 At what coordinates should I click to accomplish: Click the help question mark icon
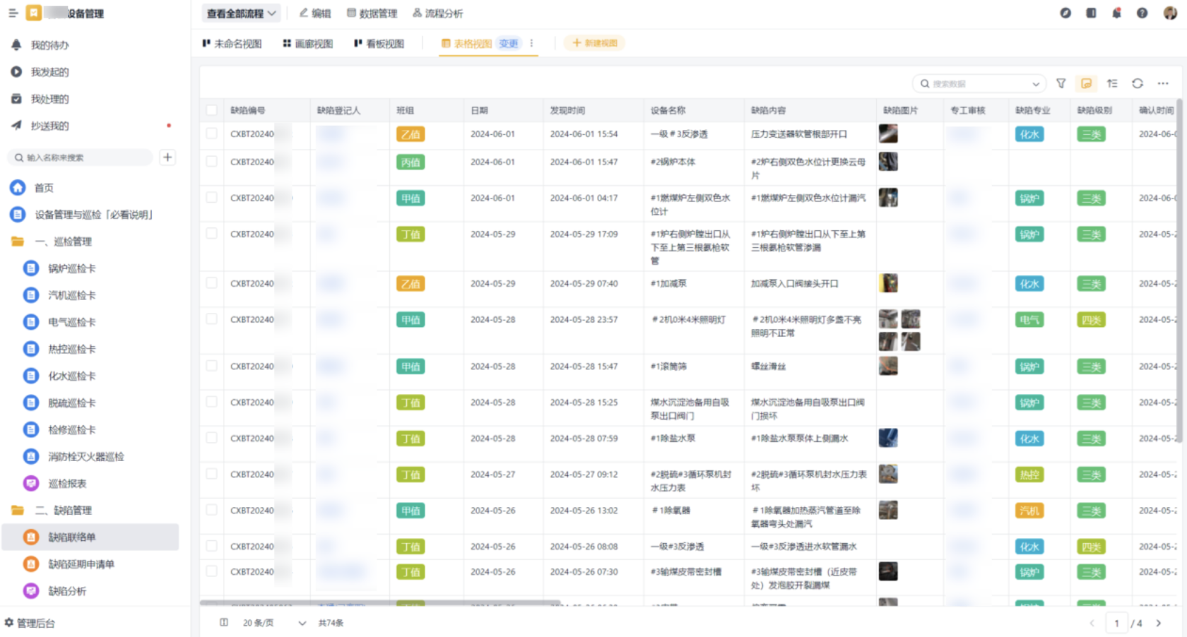tap(1142, 13)
